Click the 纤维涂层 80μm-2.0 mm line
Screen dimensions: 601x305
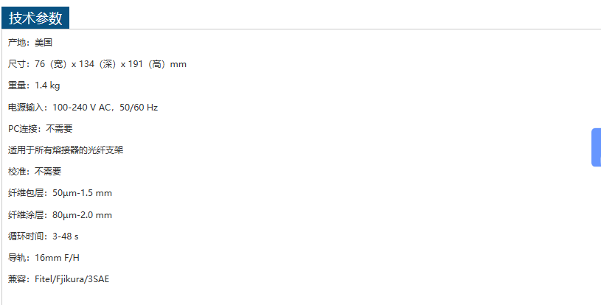[60, 215]
